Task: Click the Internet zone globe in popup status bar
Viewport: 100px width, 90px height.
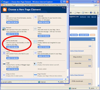Action: [x=39, y=82]
